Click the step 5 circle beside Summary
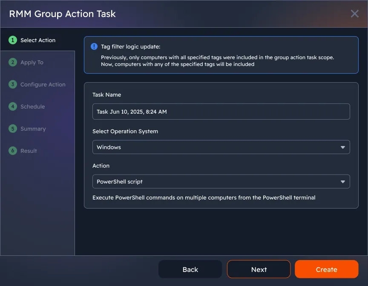 coord(12,129)
